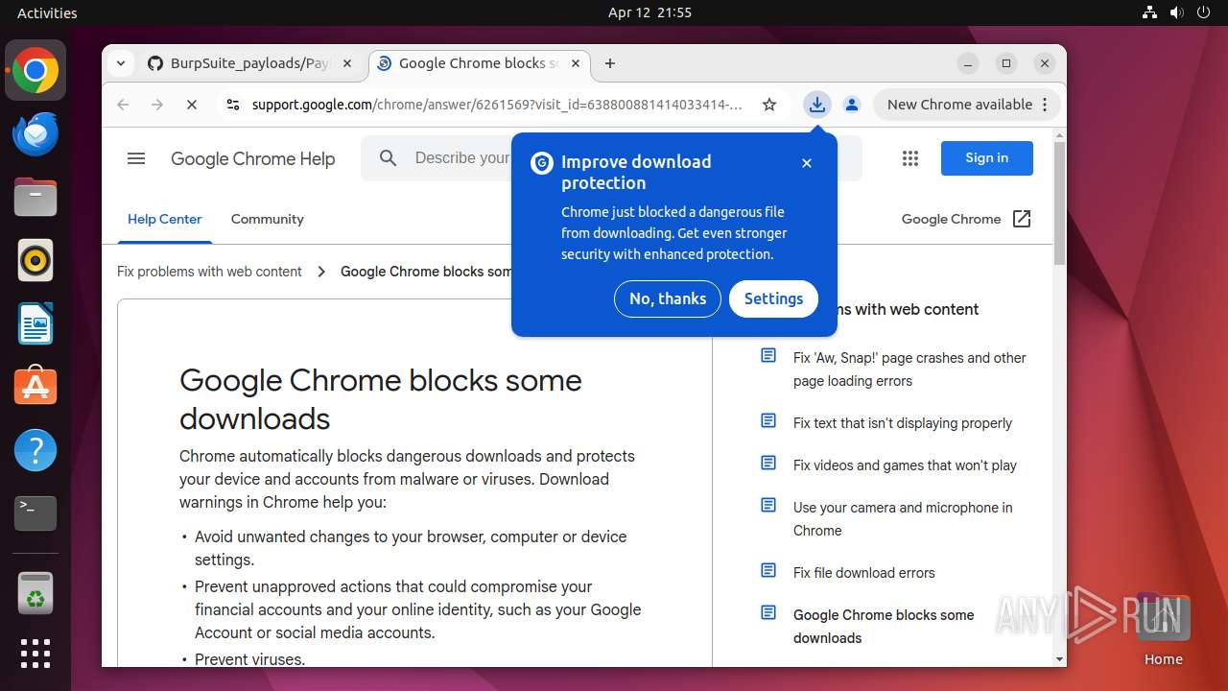
Task: Open Fix 'Aw, Snap!' page crashes article
Action: click(x=909, y=369)
